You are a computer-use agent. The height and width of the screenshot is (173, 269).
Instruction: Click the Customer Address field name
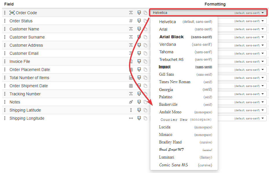(x=26, y=45)
